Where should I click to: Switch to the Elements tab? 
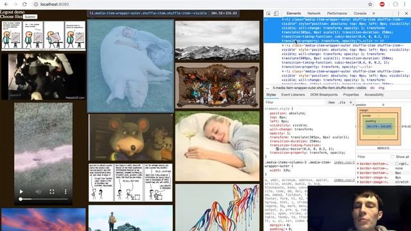pos(293,13)
